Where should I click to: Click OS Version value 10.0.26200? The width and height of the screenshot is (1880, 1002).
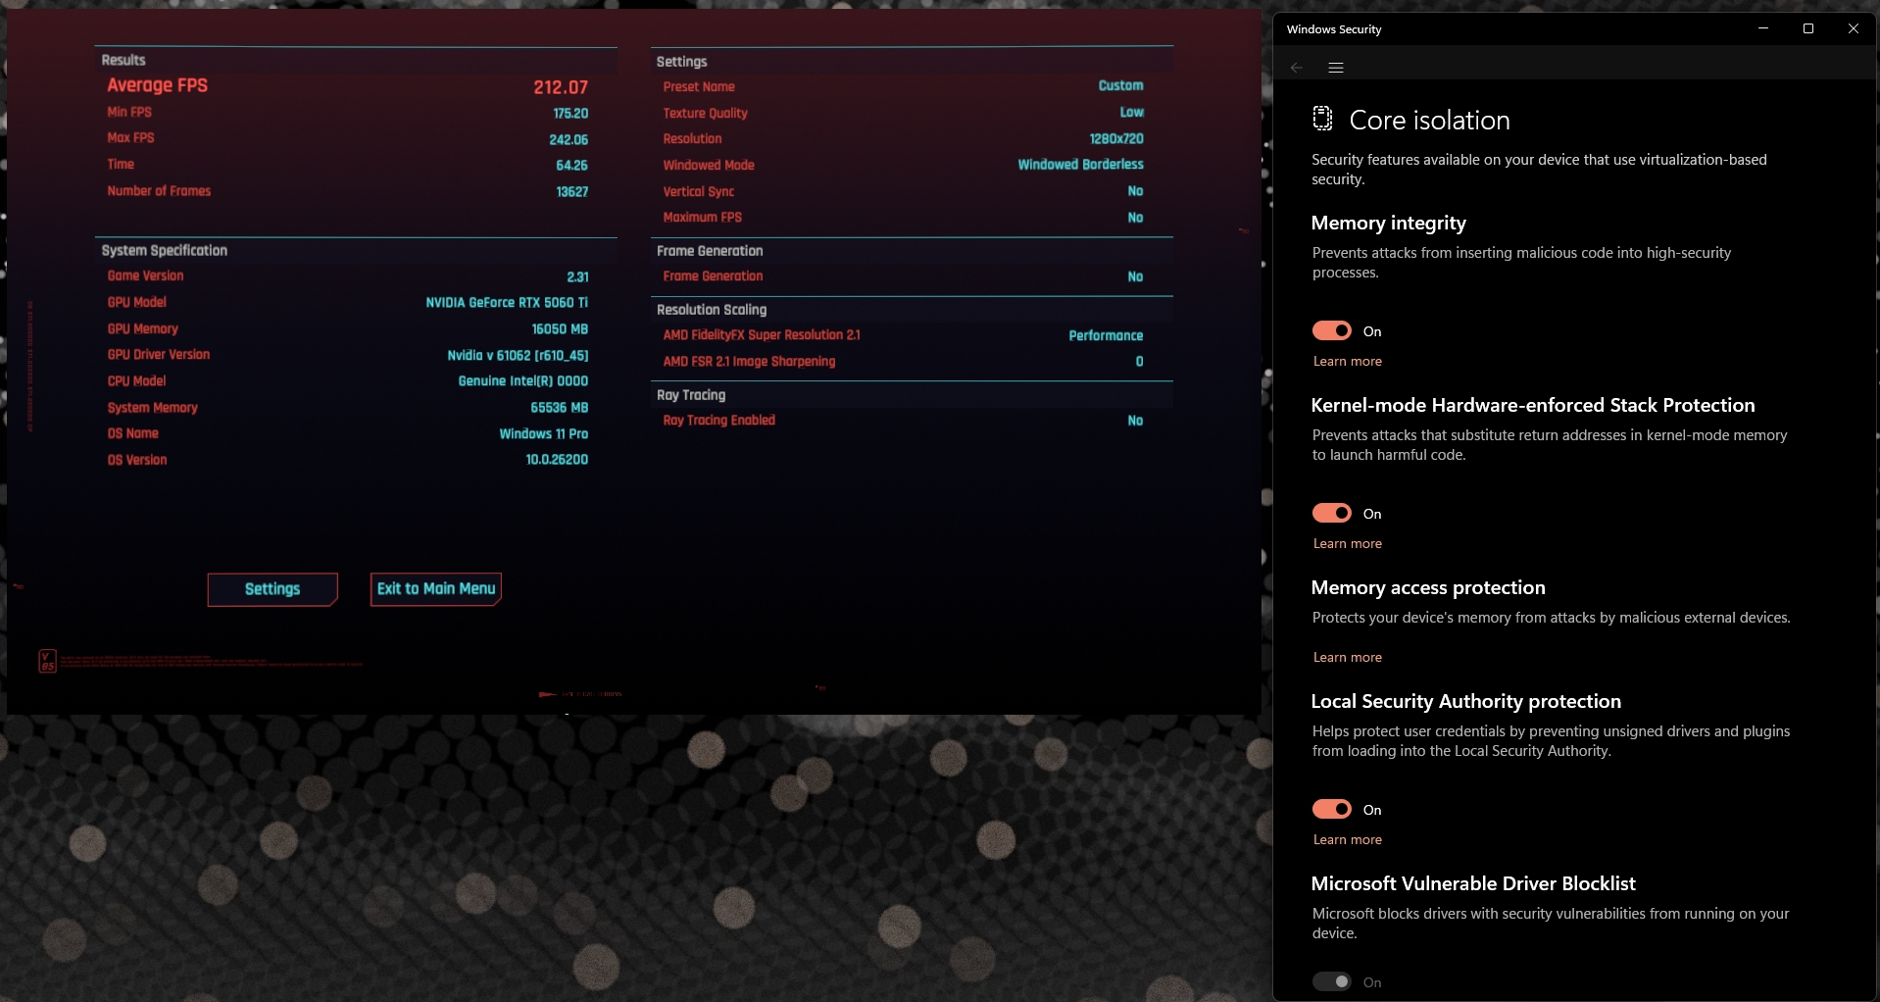[557, 460]
